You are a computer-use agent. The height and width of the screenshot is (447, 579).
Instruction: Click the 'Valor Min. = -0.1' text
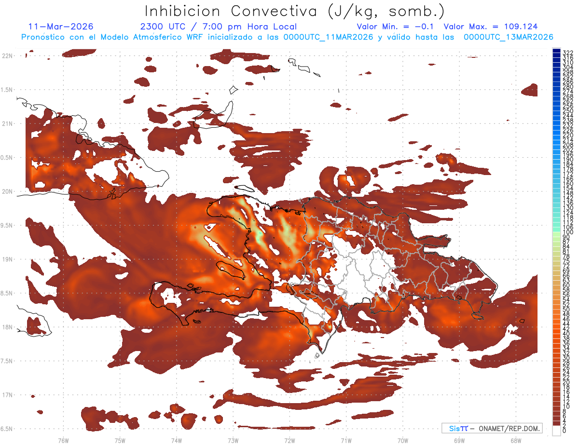(x=396, y=27)
